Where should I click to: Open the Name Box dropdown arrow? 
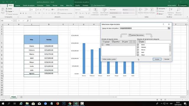pos(12,21)
